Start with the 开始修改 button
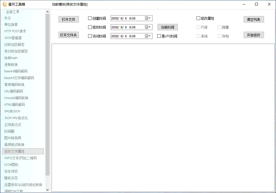 pos(254,35)
